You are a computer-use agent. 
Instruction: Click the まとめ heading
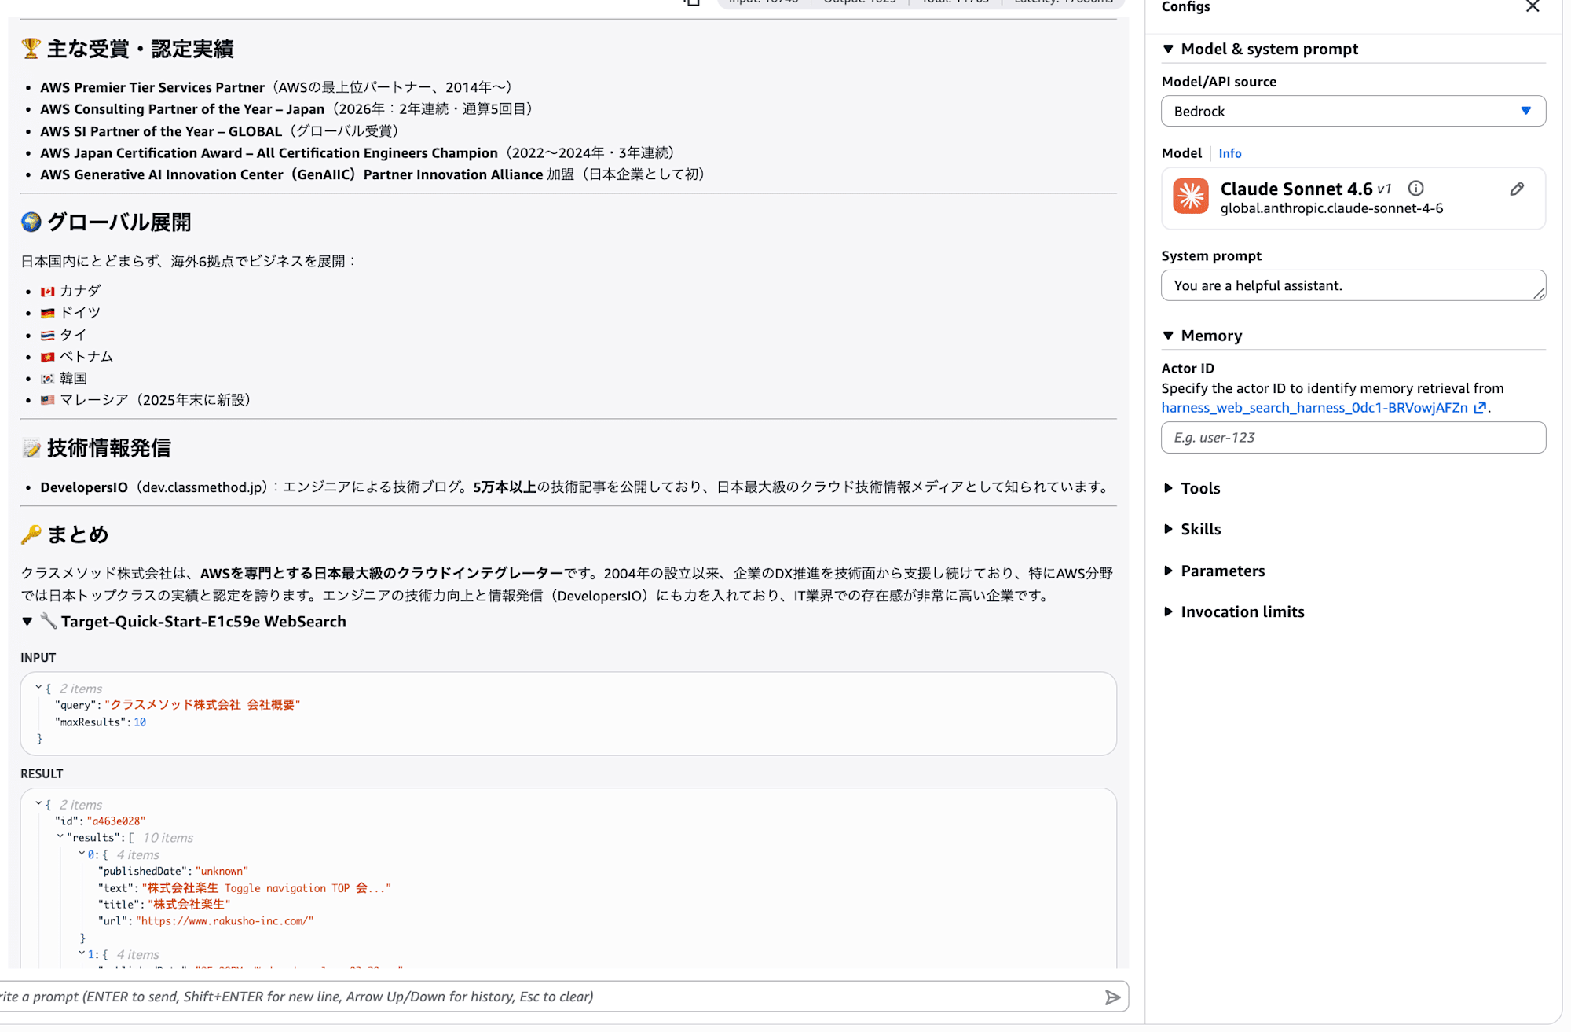[x=78, y=534]
